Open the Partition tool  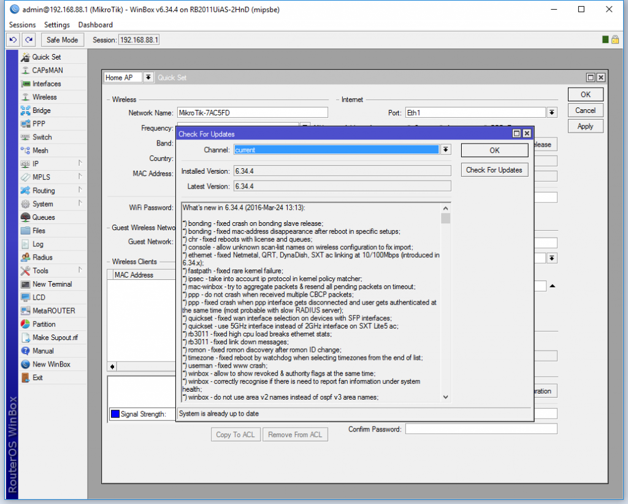point(44,324)
